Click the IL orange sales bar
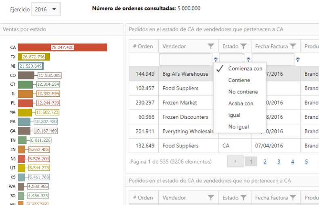 point(25,94)
